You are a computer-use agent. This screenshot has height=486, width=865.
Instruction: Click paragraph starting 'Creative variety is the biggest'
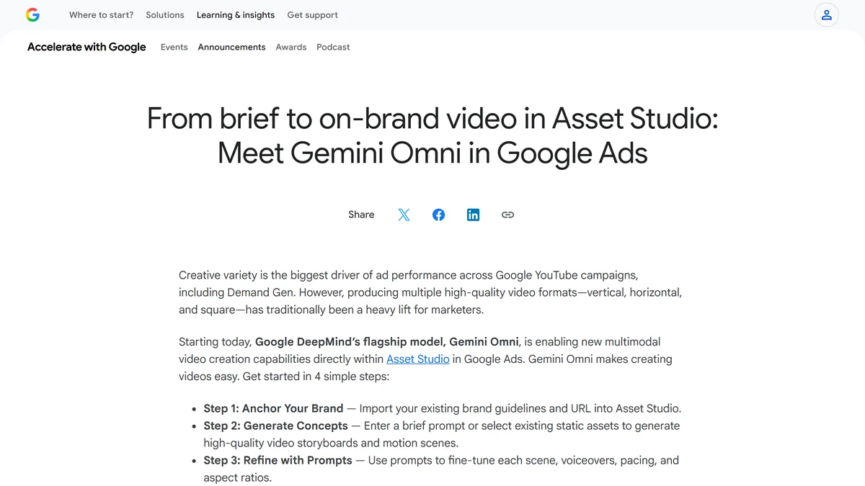(430, 292)
